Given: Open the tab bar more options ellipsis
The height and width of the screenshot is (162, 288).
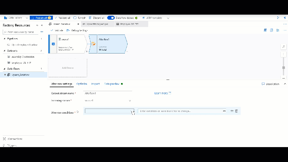Looking at the screenshot, I should (285, 24).
